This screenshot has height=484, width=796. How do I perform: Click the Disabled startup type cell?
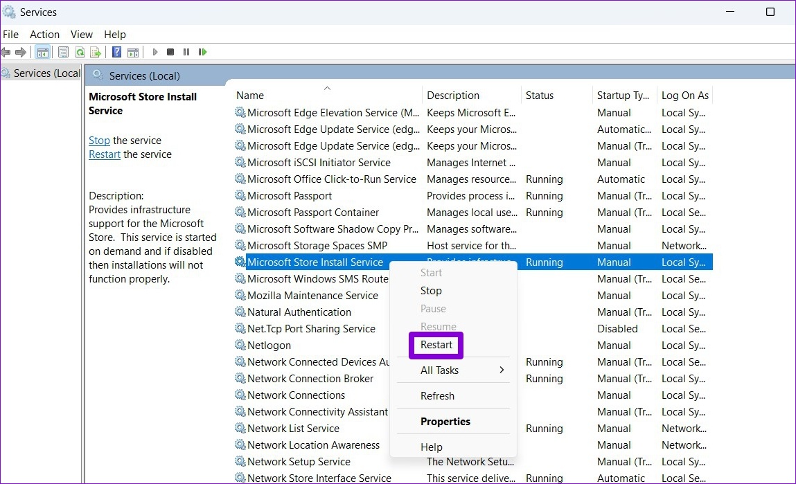click(617, 329)
